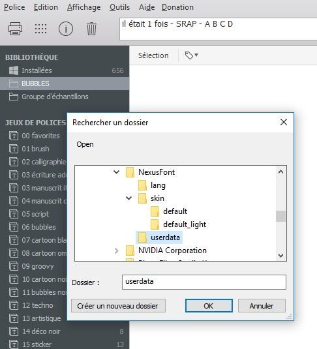Click Annuler to cancel the dialog
The image size is (317, 349).
pyautogui.click(x=262, y=306)
